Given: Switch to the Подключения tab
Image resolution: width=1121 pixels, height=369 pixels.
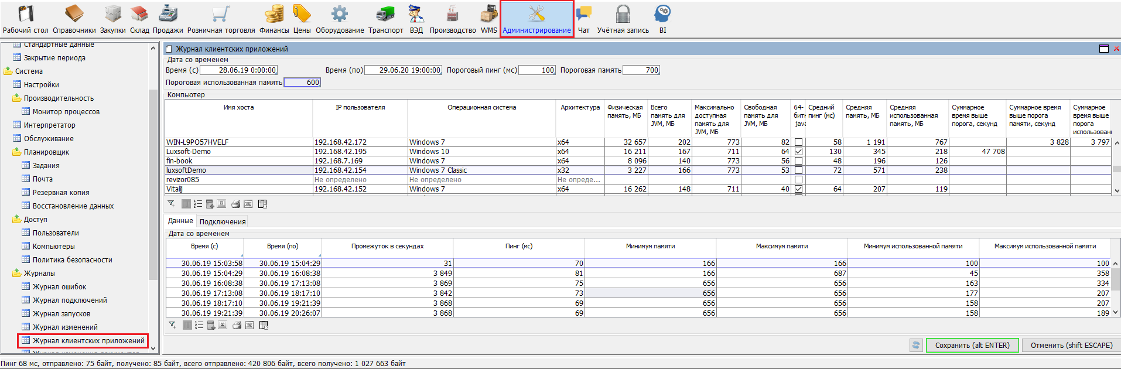Looking at the screenshot, I should (x=222, y=221).
